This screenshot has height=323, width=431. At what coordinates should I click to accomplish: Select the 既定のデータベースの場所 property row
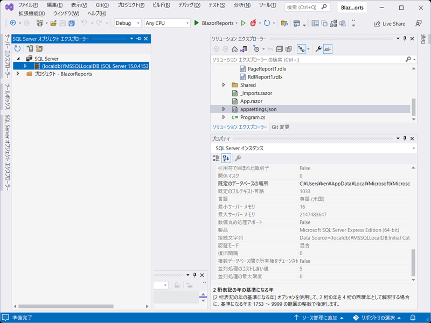pyautogui.click(x=314, y=184)
